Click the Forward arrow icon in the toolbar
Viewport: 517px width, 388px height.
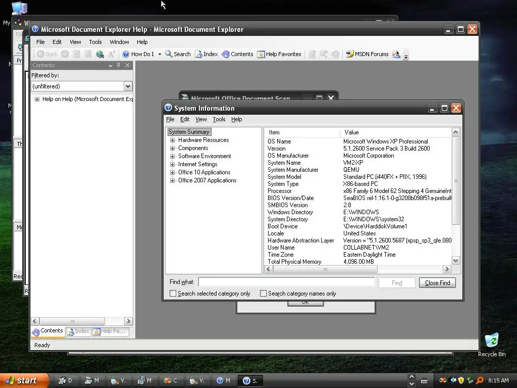[65, 54]
